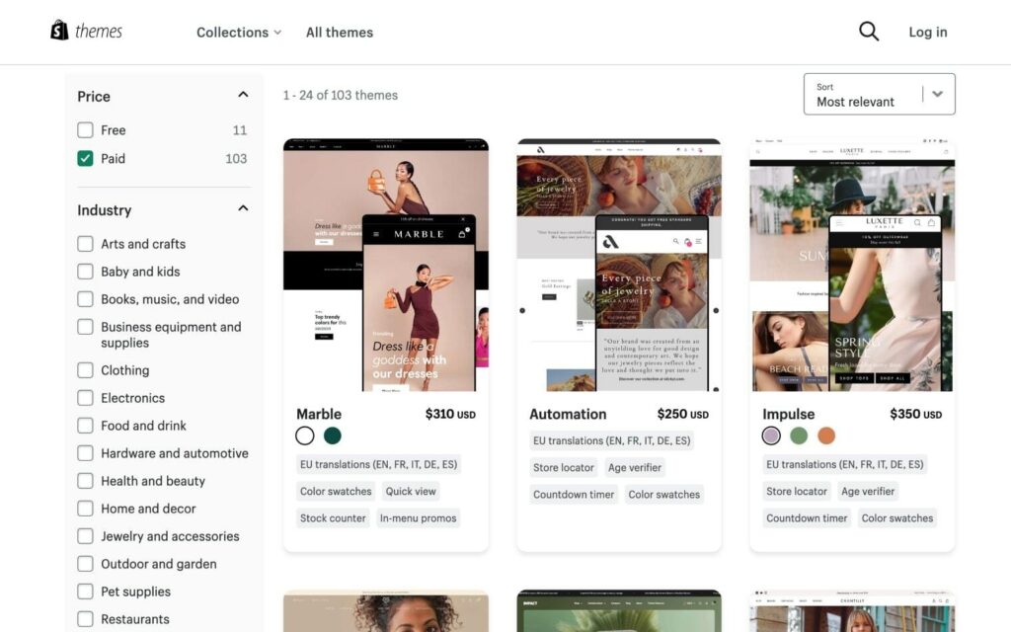The width and height of the screenshot is (1011, 632).
Task: Open search by clicking the magnifier icon
Action: point(868,31)
